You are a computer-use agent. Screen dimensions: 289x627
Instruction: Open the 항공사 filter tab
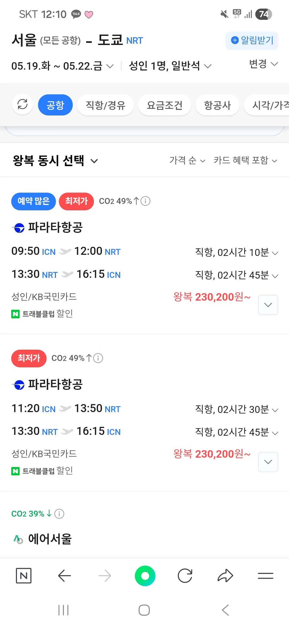pos(217,105)
